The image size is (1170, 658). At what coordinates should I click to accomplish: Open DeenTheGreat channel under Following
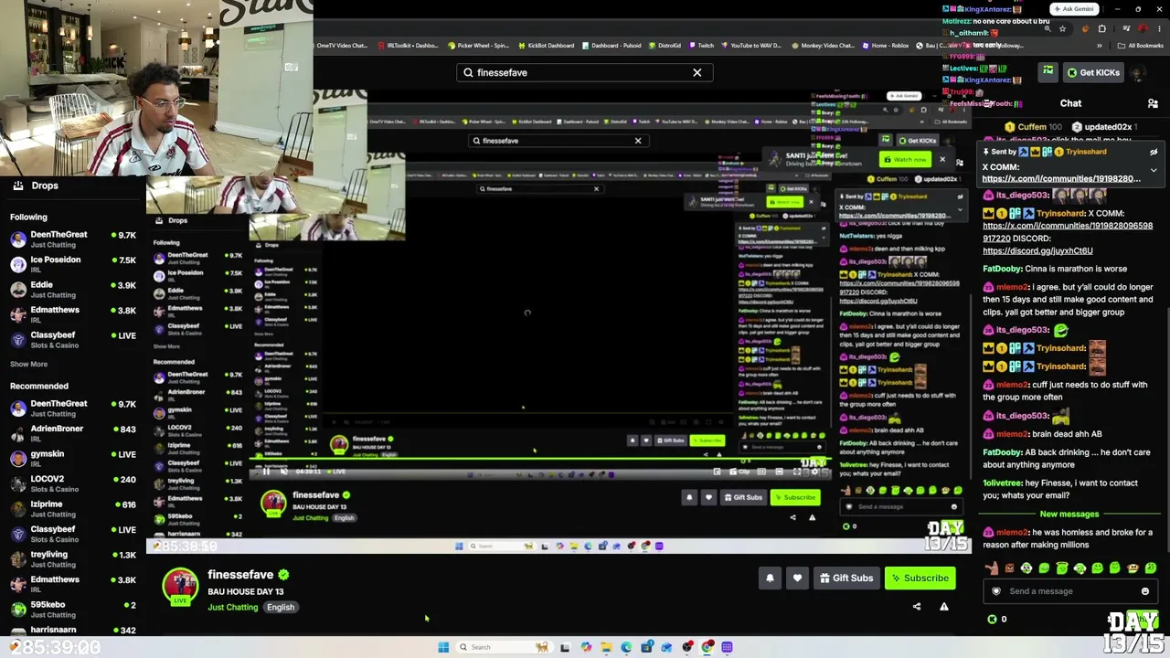coord(73,239)
